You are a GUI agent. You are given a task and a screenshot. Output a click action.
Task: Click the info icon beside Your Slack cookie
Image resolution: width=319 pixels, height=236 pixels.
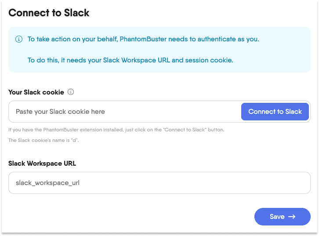71,92
